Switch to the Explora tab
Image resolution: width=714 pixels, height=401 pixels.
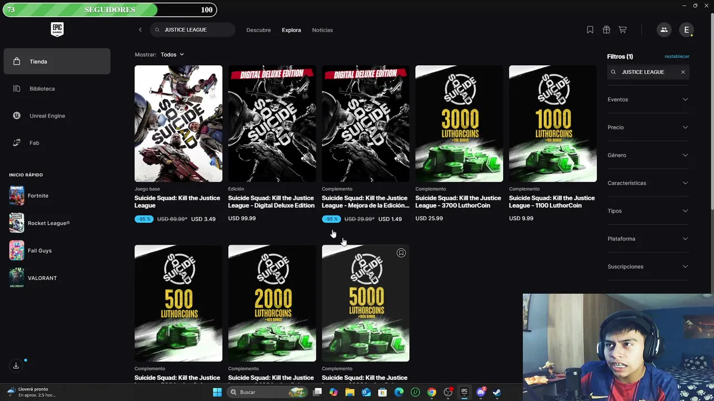(291, 30)
